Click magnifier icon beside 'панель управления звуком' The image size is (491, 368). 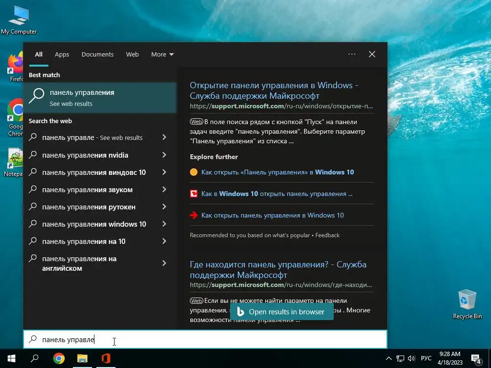(33, 189)
